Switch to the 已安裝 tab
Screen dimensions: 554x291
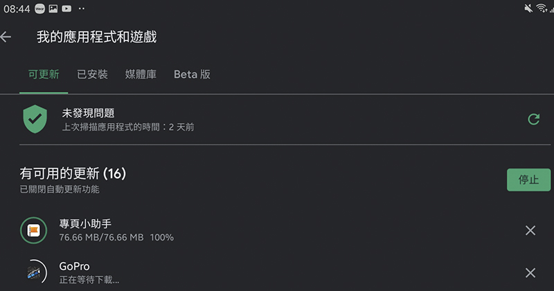tap(92, 75)
